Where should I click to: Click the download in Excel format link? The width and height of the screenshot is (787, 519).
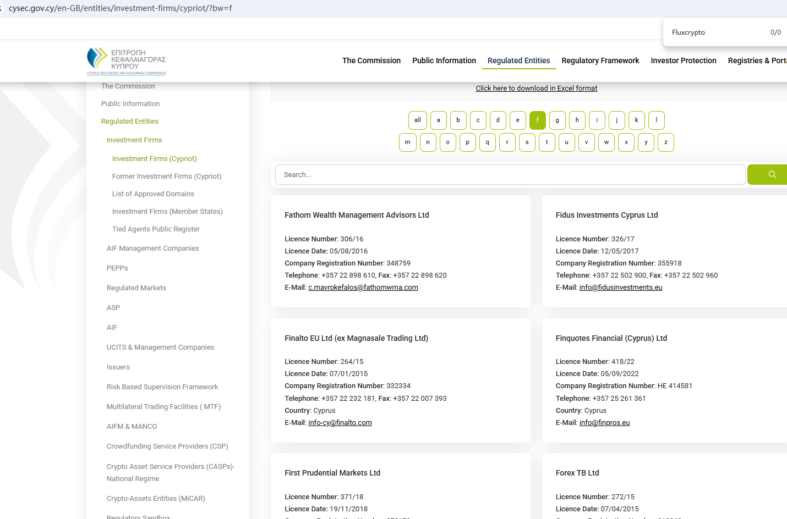pos(536,89)
